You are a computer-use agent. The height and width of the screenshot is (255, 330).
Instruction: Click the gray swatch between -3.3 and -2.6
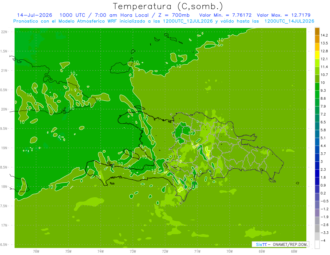(x=317, y=229)
